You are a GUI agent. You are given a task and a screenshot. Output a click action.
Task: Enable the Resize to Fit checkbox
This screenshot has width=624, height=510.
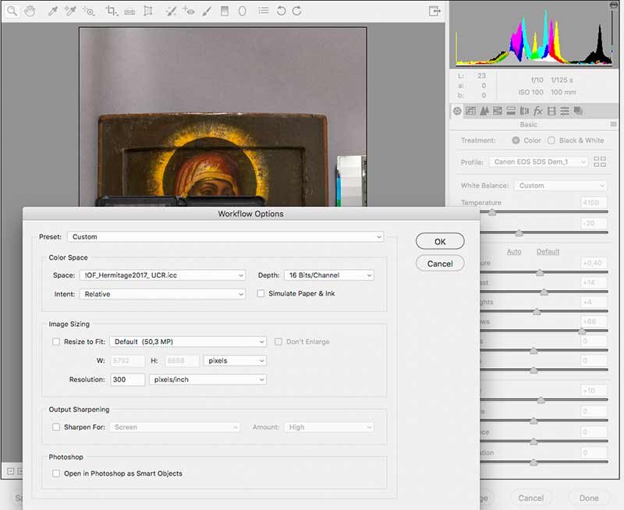[55, 342]
